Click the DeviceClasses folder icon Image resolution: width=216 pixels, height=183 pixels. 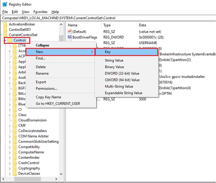(x=15, y=174)
